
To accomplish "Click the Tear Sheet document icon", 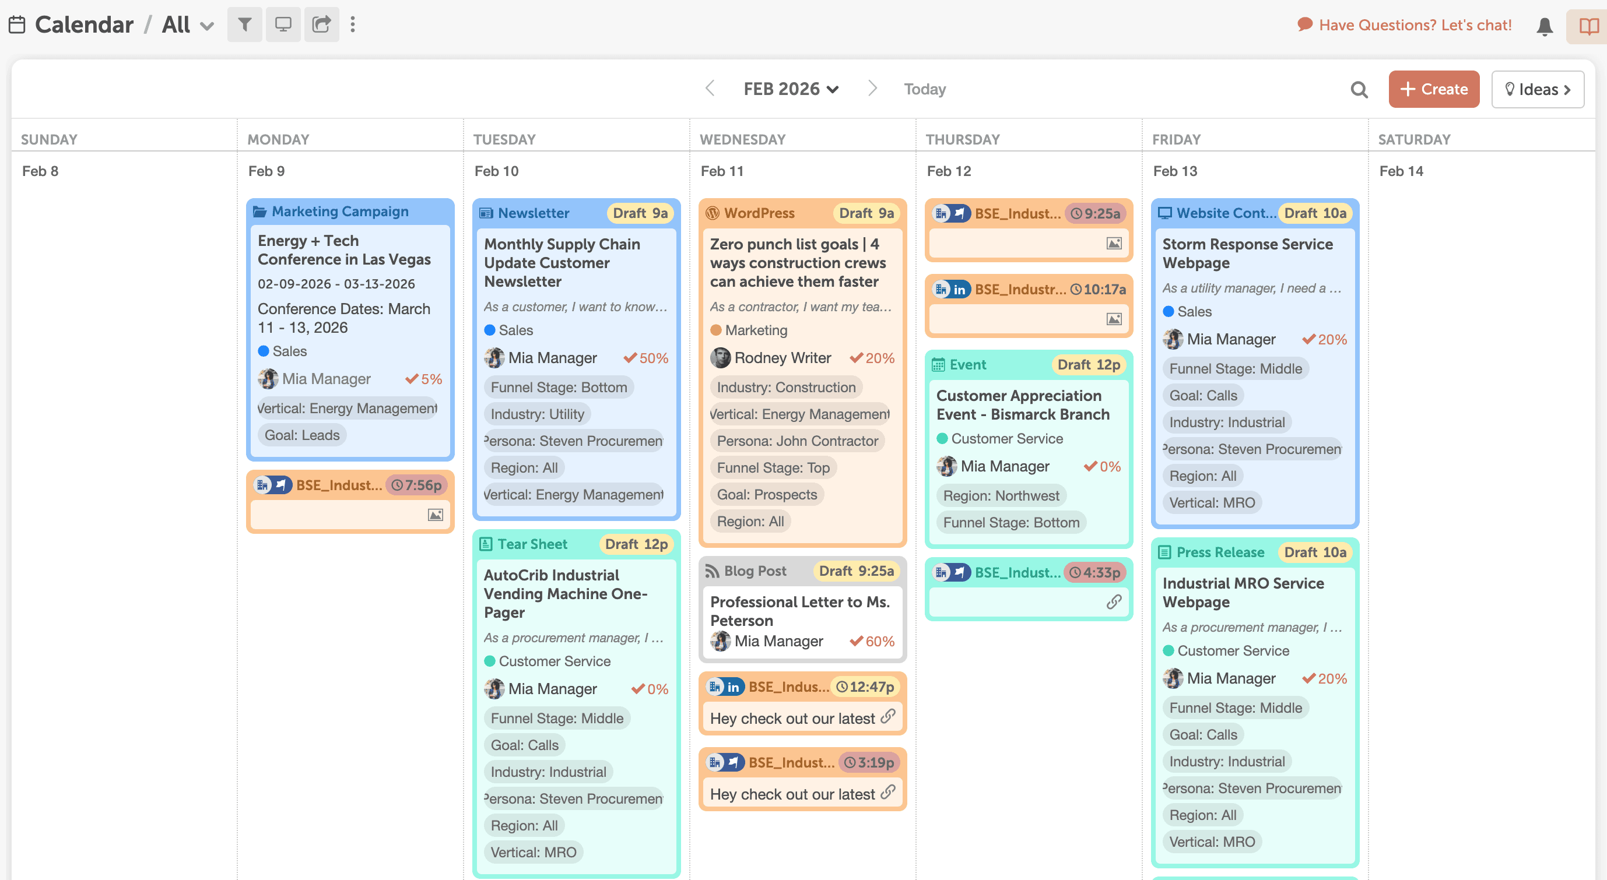I will [x=486, y=544].
